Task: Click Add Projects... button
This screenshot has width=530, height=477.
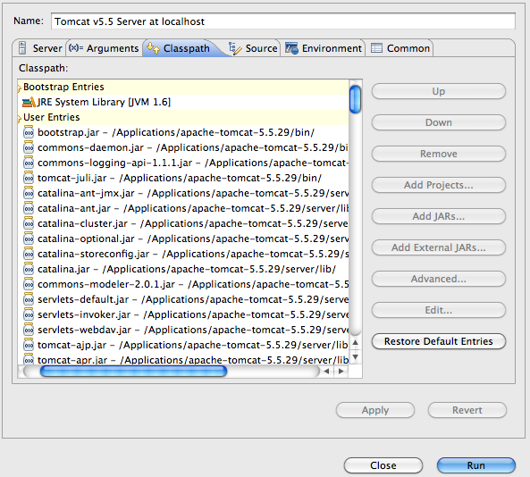Action: 439,185
